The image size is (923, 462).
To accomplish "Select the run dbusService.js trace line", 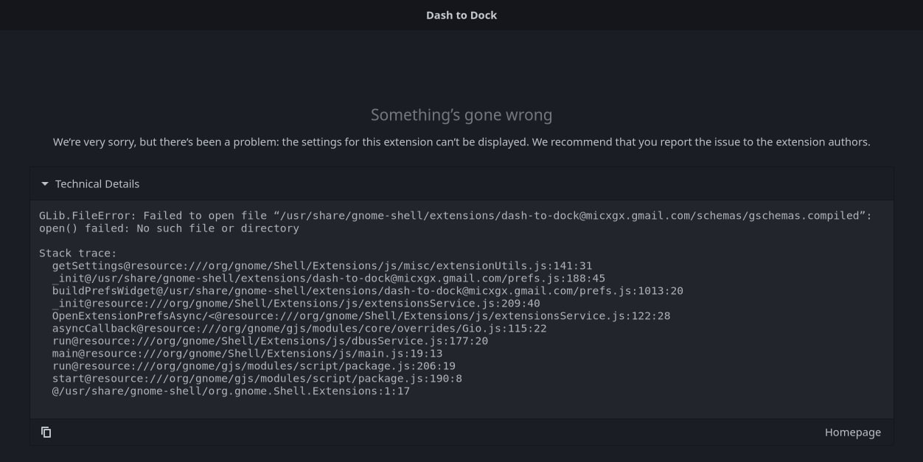I will [x=270, y=341].
